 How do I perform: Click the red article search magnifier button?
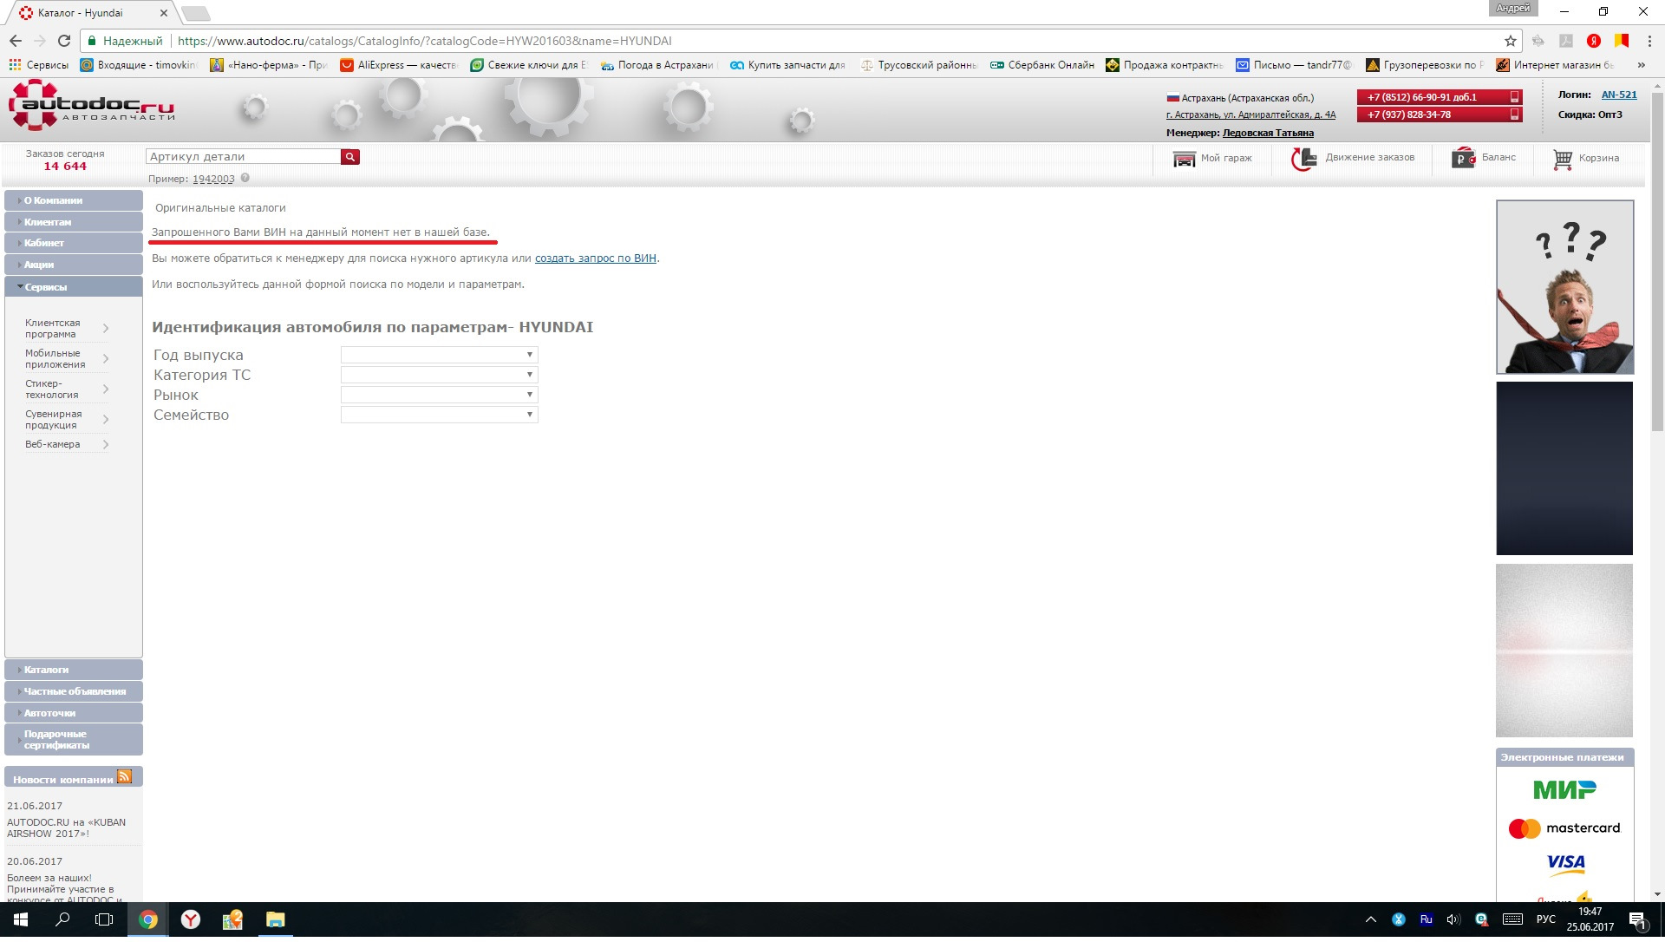[350, 157]
